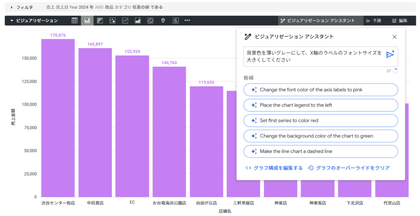Choose suggestion 'Change the background color of the chart to green'
The image size is (420, 216).
[x=321, y=136]
